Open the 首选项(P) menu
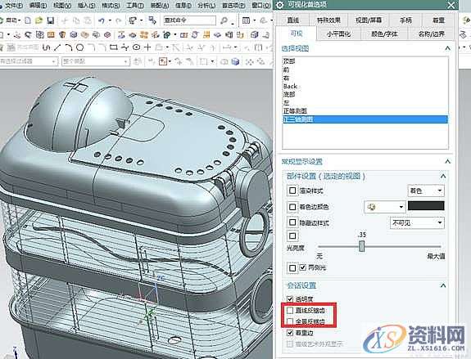The width and height of the screenshot is (471, 359). [x=233, y=6]
